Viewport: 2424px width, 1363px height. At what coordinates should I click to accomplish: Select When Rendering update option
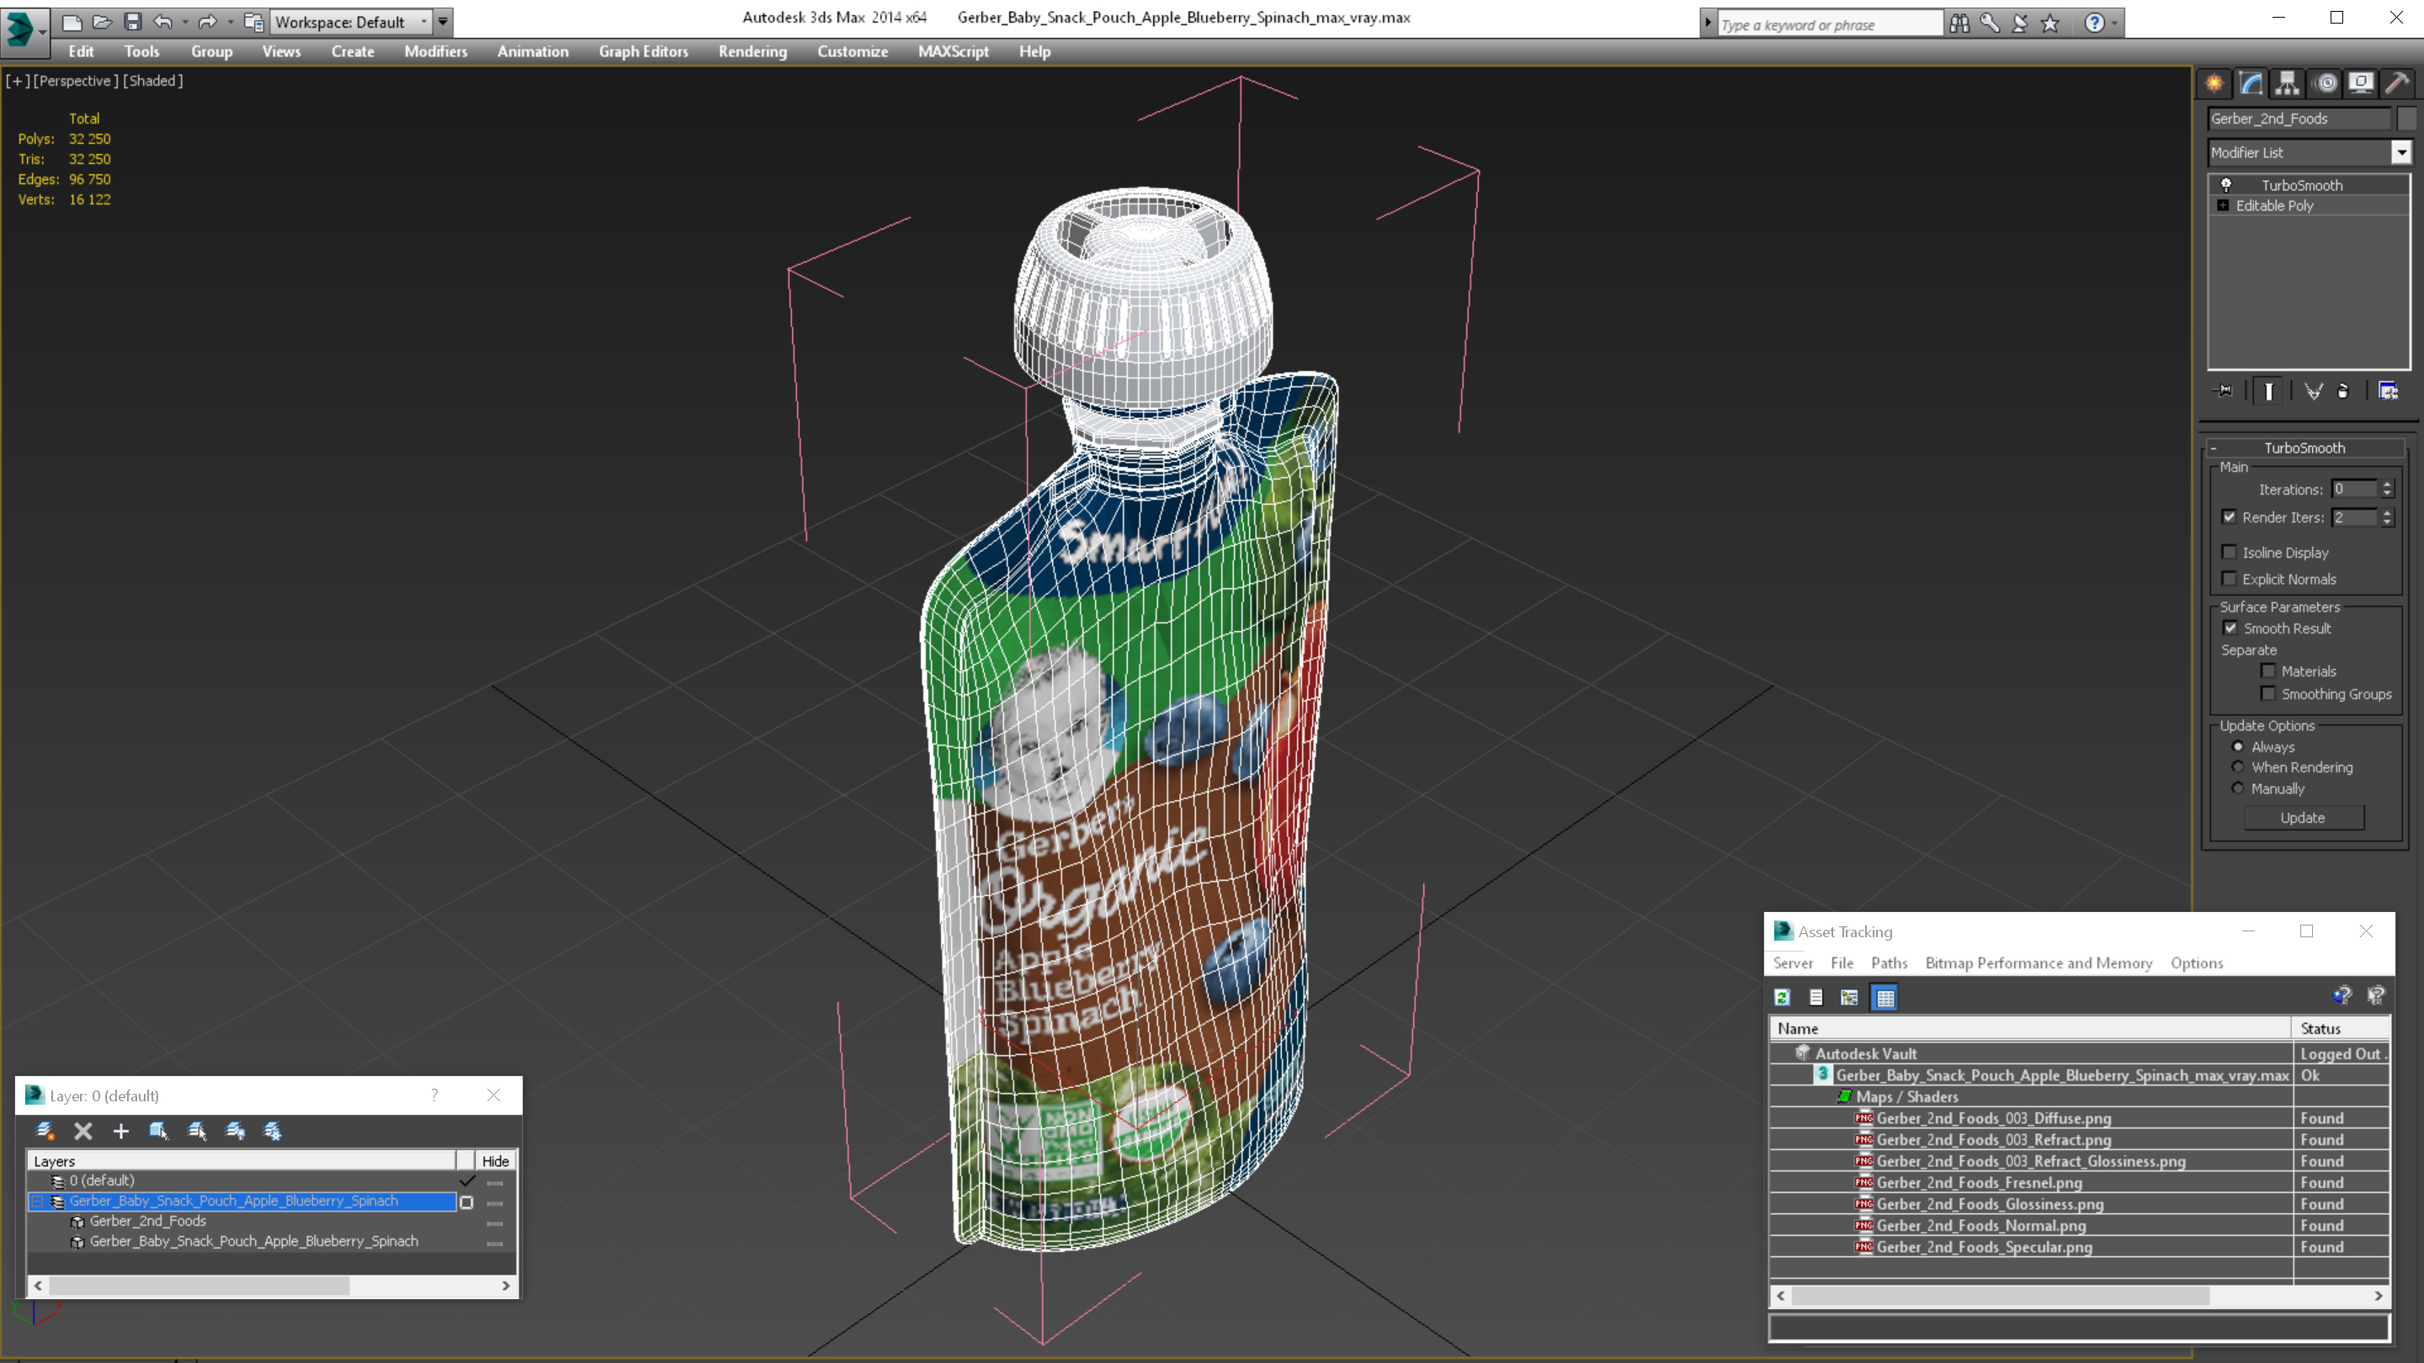point(2238,767)
